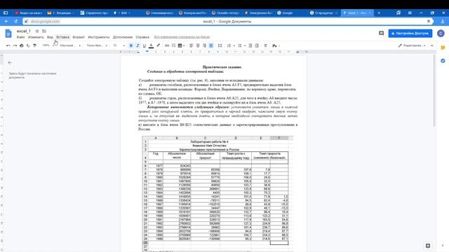Increase the paragraph indent
The width and height of the screenshot is (449, 252).
coord(257,45)
